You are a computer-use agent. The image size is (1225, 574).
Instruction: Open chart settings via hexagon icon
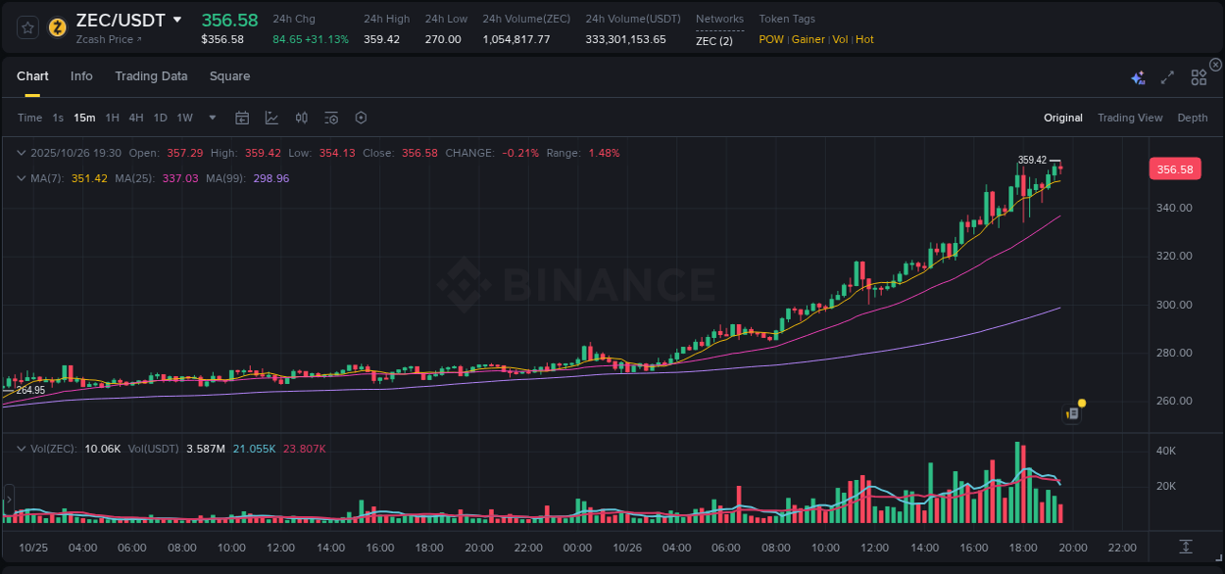point(361,117)
